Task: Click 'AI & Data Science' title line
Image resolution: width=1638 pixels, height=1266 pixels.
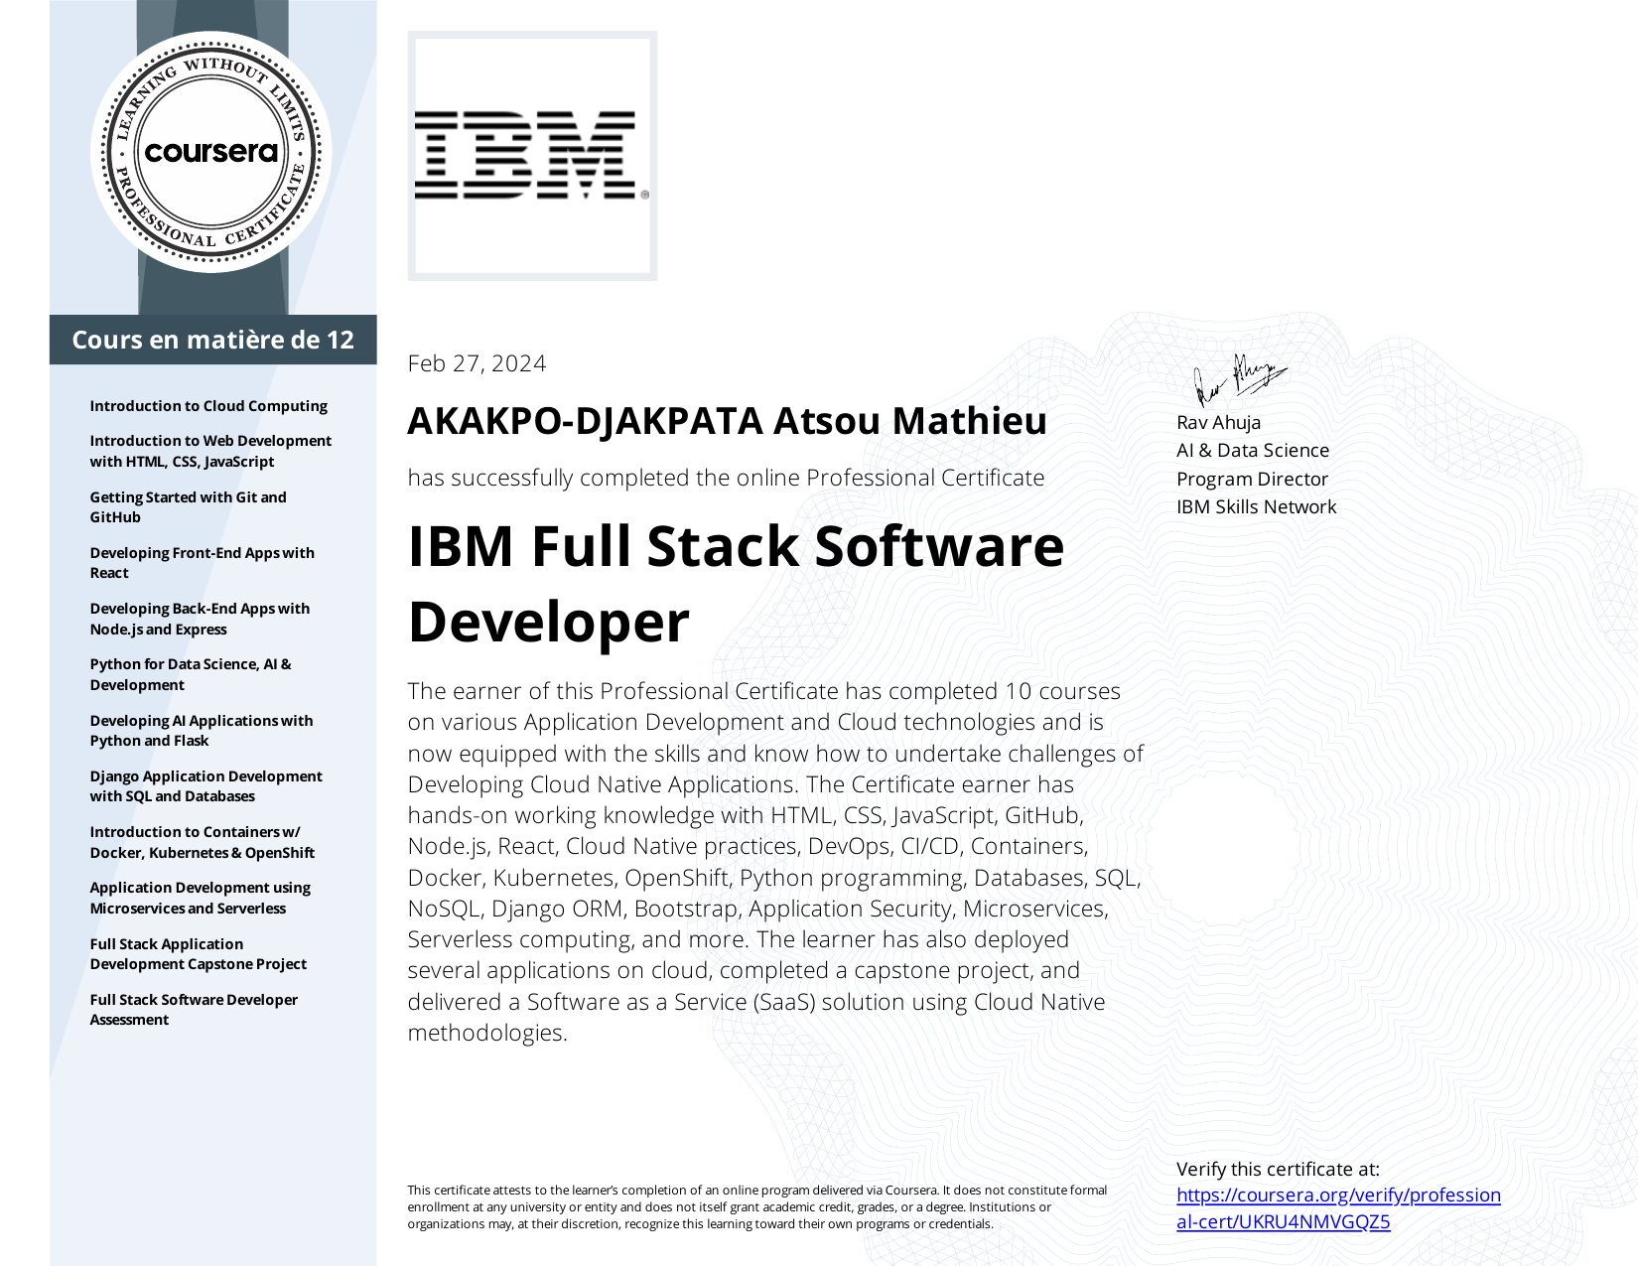Action: (1253, 450)
